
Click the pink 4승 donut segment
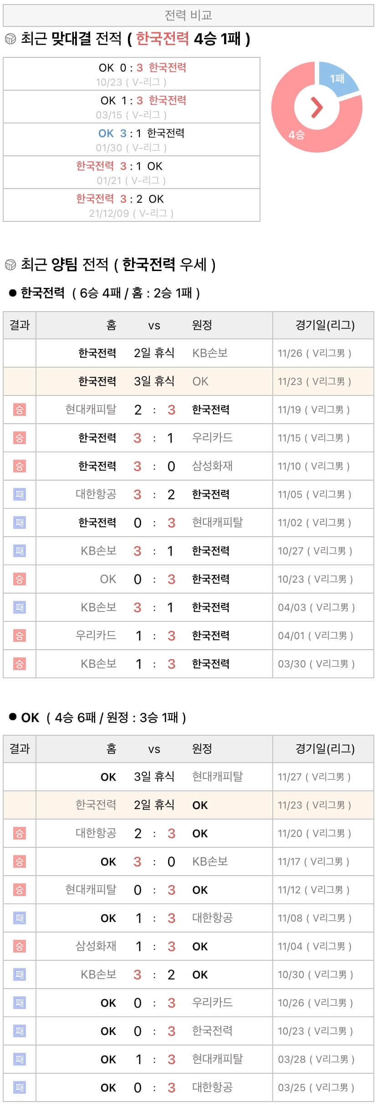(297, 134)
